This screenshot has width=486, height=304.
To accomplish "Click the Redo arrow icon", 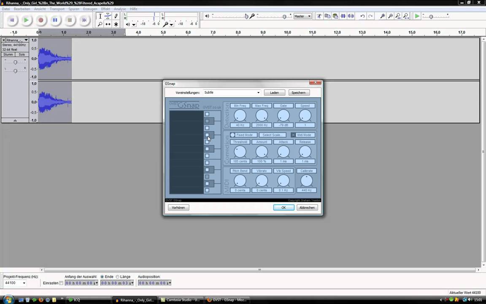I will tap(370, 16).
